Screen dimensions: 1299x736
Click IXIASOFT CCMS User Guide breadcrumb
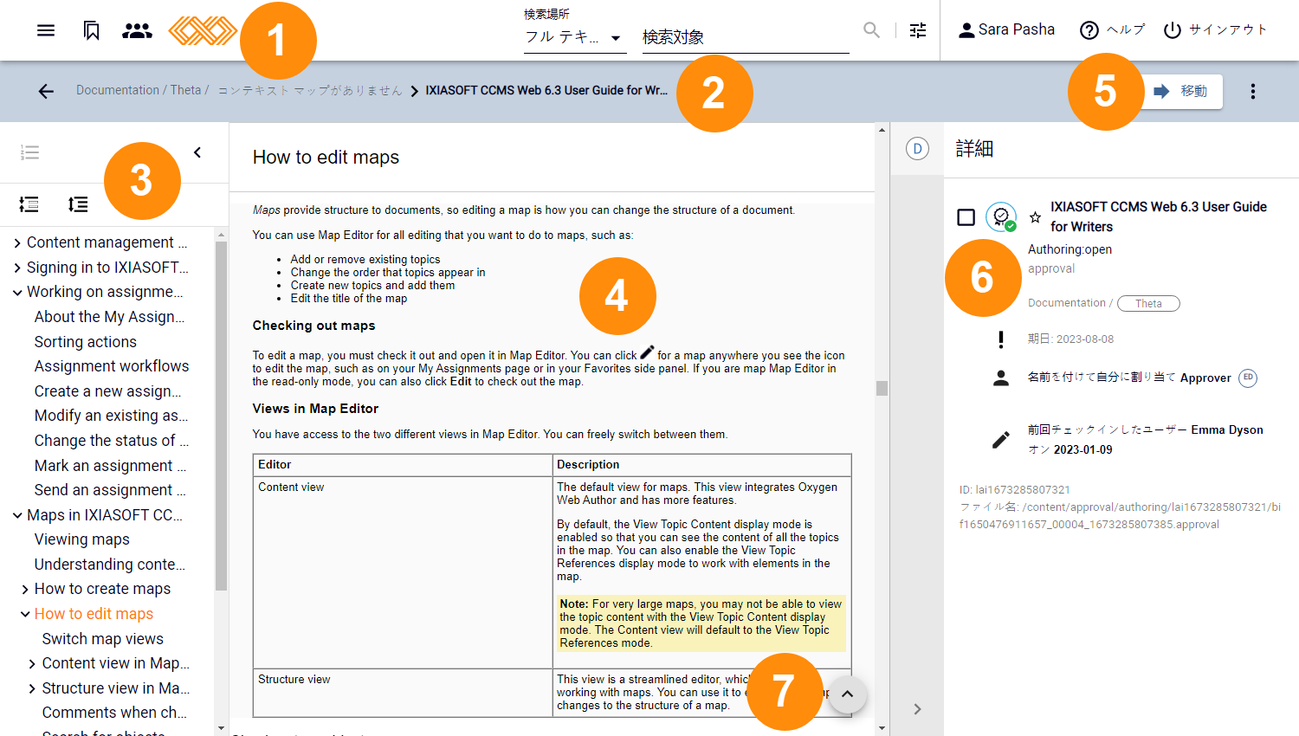(x=546, y=90)
